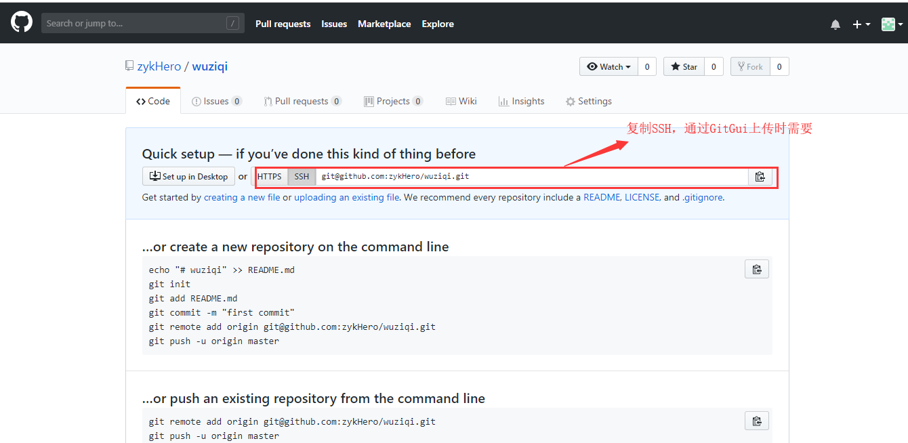Open Pull requests in top navigation
This screenshot has height=443, width=908.
(x=283, y=24)
